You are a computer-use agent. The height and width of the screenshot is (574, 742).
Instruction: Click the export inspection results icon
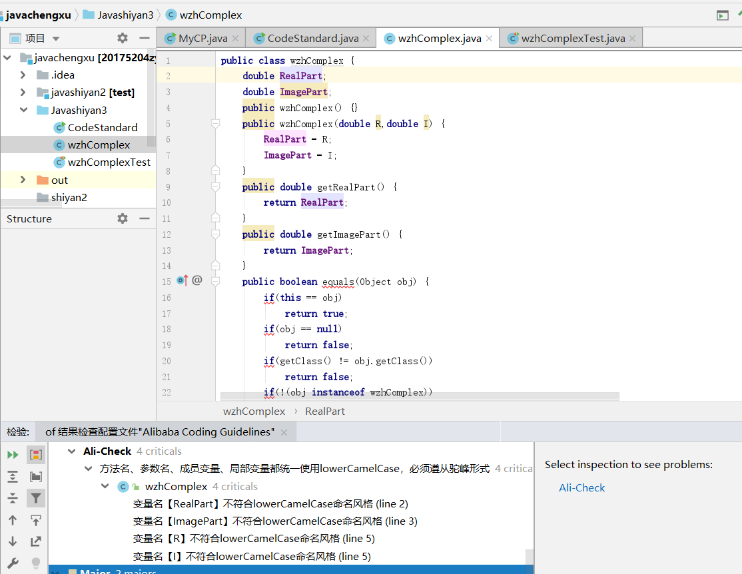tap(36, 541)
